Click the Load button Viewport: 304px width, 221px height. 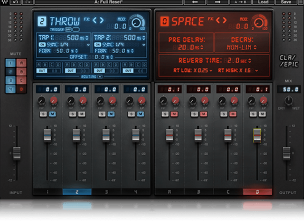263,2
